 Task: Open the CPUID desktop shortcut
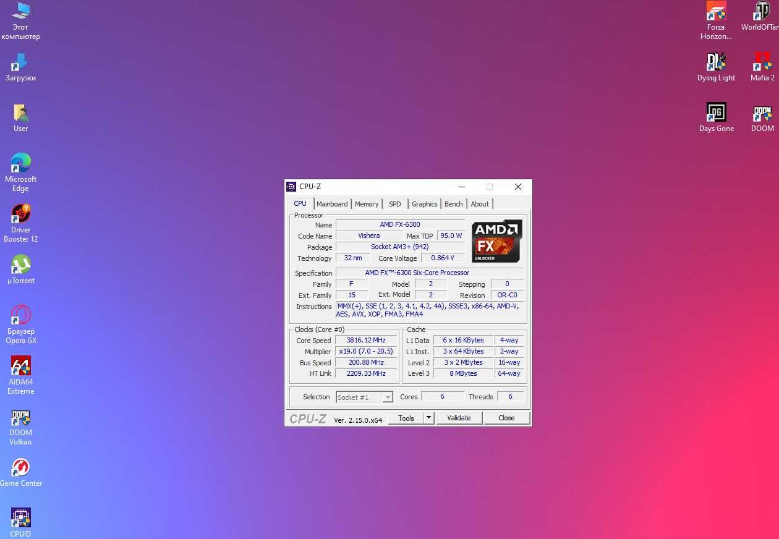20,523
